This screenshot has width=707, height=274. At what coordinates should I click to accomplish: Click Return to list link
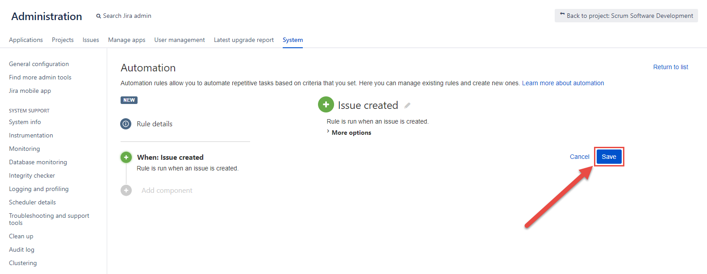click(x=670, y=67)
